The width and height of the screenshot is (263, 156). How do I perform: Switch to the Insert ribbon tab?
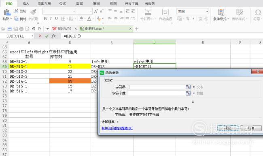pyautogui.click(x=25, y=4)
